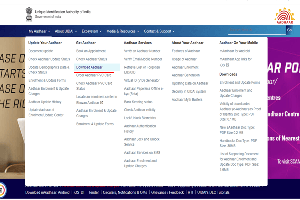Click external link icon next to footer iOS
300x200 pixels.
click(82, 192)
